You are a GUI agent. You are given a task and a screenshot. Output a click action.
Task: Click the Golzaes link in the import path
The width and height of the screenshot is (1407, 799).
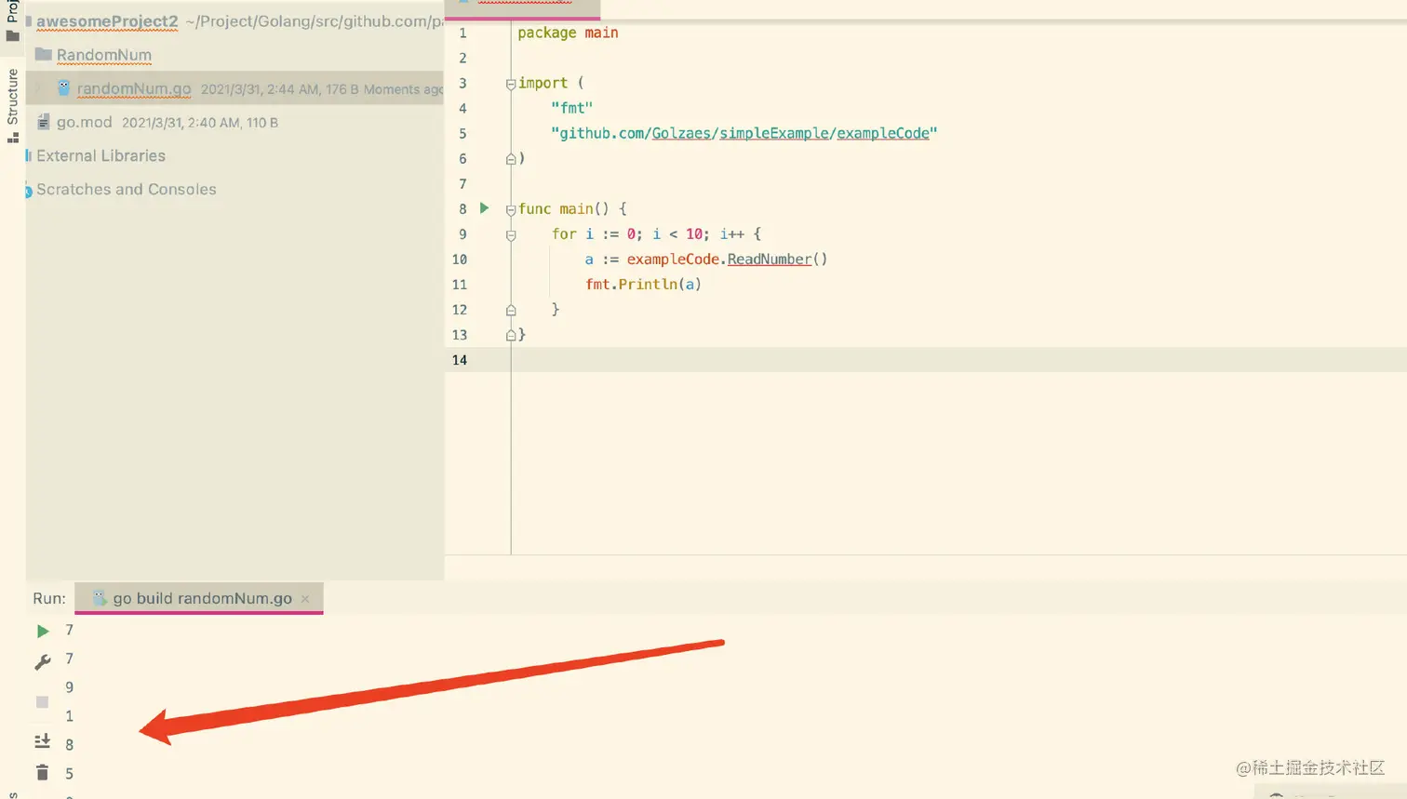pyautogui.click(x=681, y=133)
